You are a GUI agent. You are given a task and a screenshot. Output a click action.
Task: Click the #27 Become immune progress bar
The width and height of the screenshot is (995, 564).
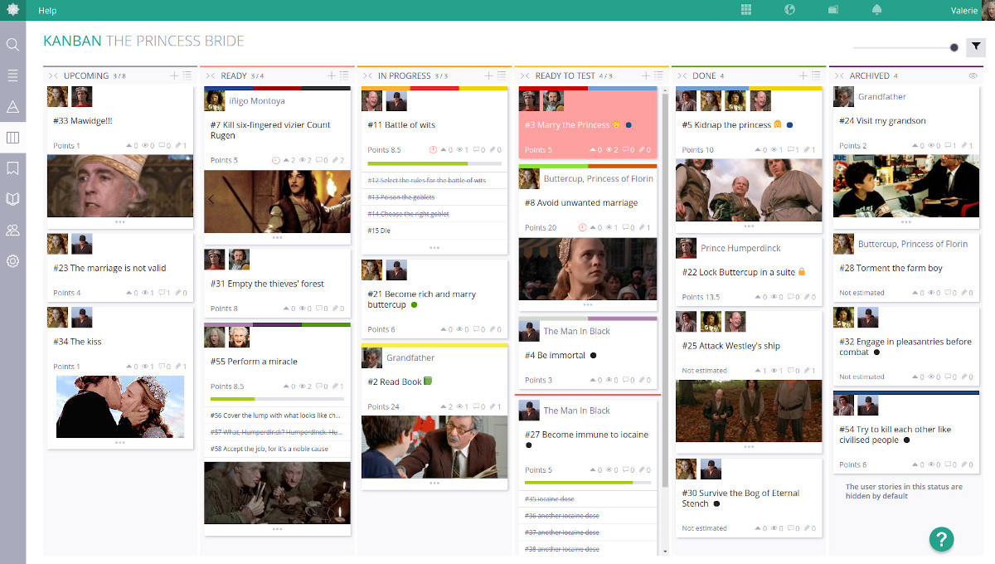click(588, 483)
